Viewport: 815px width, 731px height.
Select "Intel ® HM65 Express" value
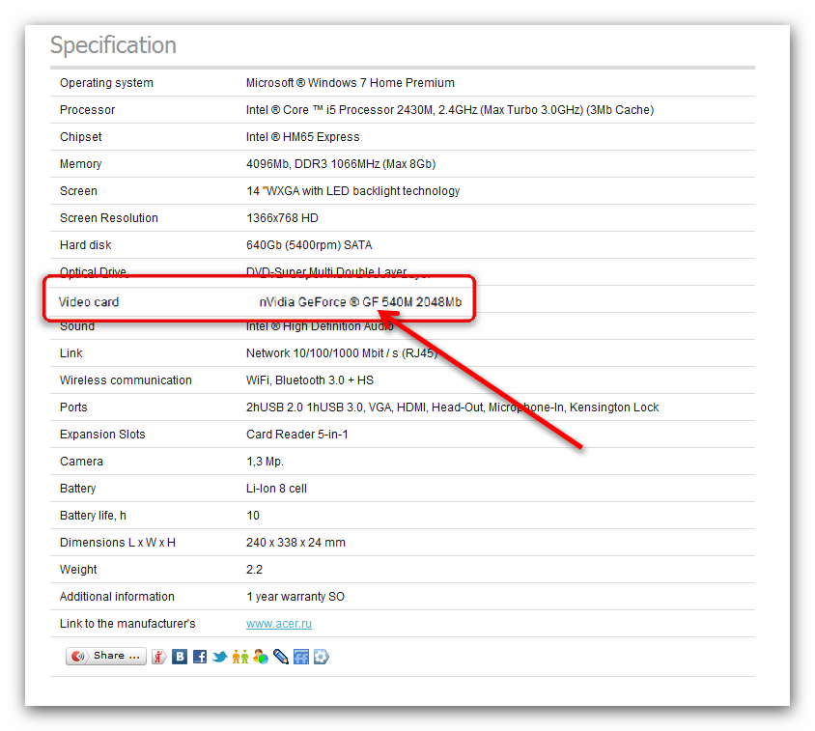click(x=302, y=137)
